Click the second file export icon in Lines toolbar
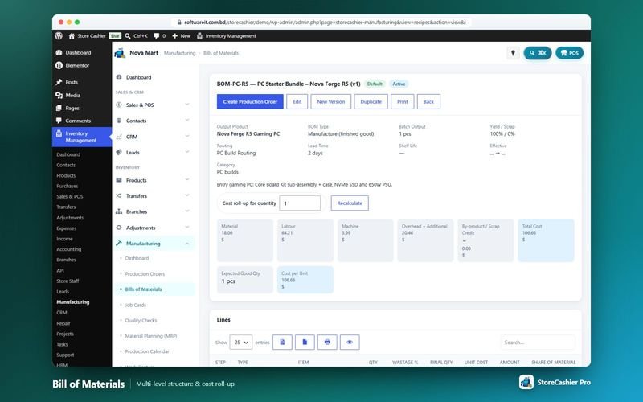643x402 pixels. click(x=305, y=343)
